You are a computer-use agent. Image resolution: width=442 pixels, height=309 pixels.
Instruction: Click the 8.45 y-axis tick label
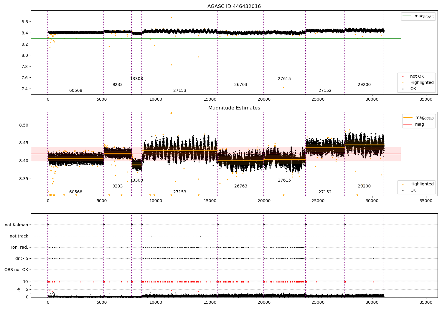pyautogui.click(x=24, y=143)
